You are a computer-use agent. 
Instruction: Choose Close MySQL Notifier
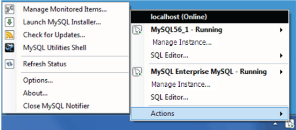coord(56,106)
